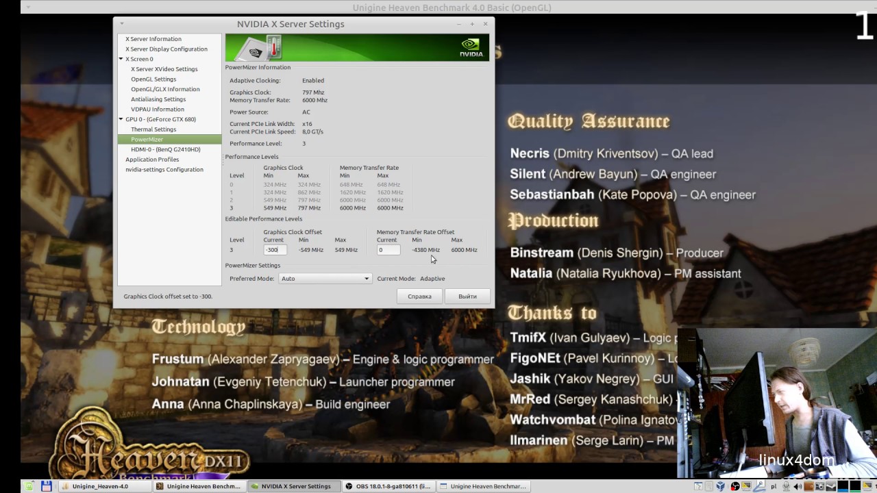
Task: Click the display icon at the tray's far right
Action: tap(867, 486)
